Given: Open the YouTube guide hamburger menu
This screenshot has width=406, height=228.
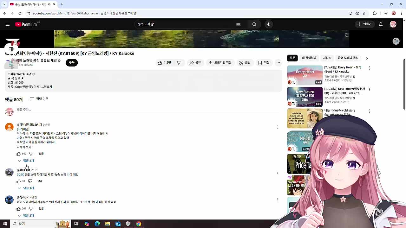Looking at the screenshot, I should tap(8, 24).
